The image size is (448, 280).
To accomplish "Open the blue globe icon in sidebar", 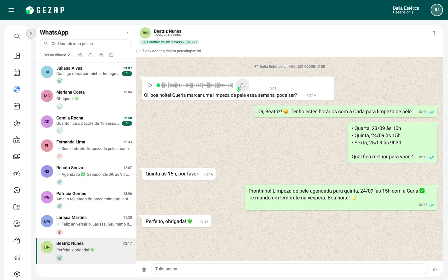I will 17,89.
